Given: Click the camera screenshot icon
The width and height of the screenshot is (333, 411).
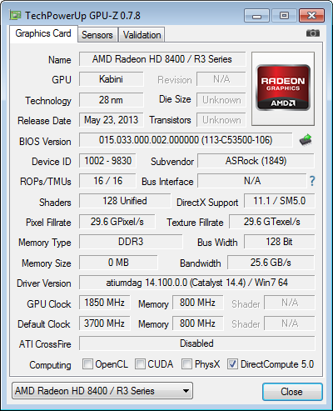Looking at the screenshot, I should [x=313, y=33].
